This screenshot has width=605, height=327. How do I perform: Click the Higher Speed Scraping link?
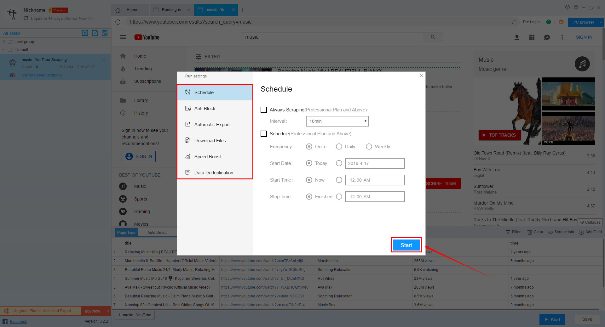(x=42, y=75)
